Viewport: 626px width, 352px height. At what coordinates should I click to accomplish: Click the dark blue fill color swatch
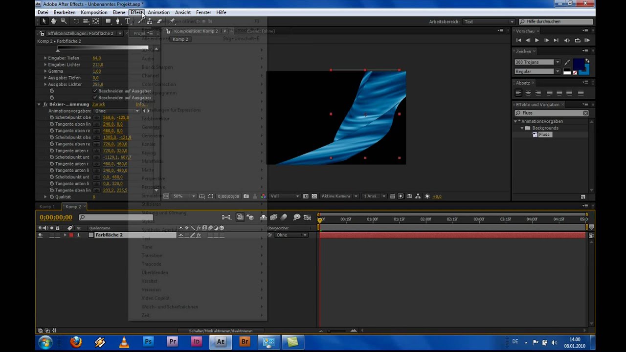579,64
